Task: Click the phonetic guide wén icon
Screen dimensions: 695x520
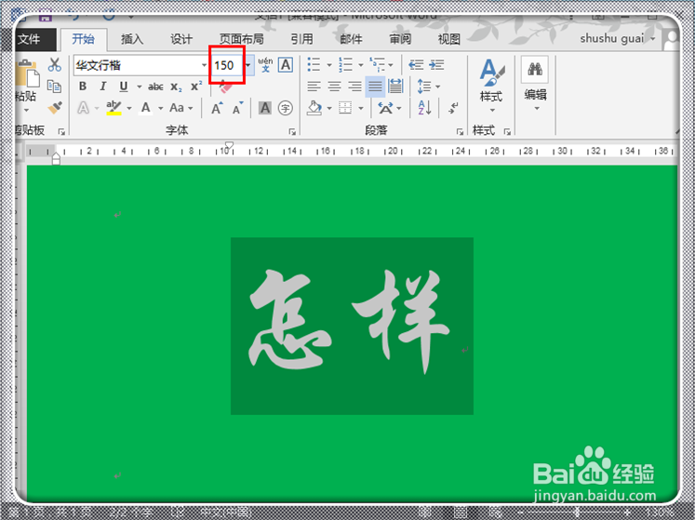Action: [x=265, y=65]
